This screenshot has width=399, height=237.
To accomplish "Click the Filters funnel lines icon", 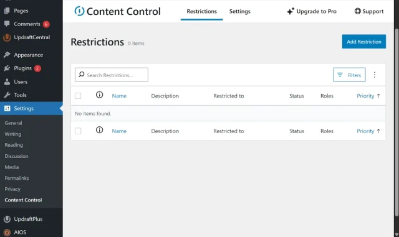I will (x=340, y=75).
